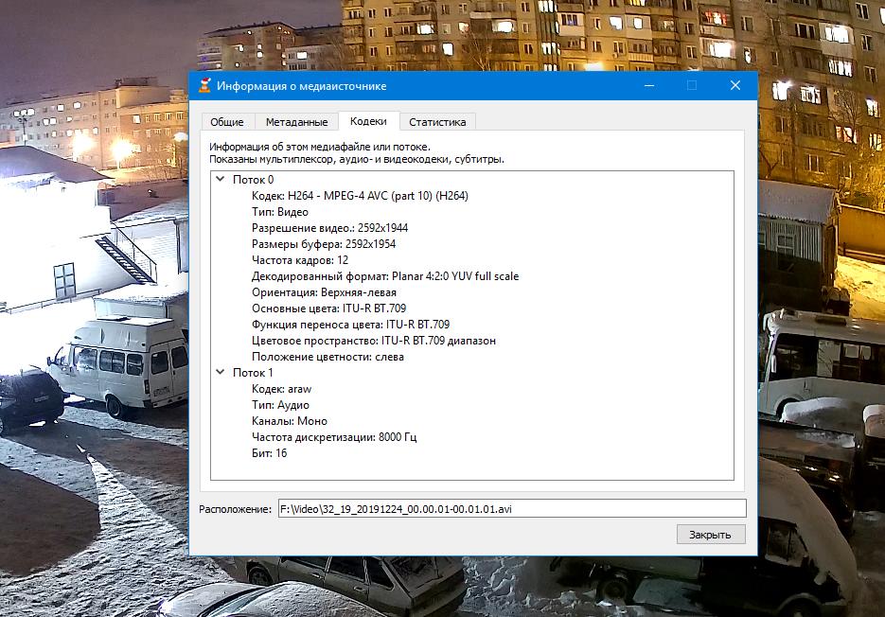Switch to the Общие tab
The image size is (885, 617).
click(x=227, y=122)
